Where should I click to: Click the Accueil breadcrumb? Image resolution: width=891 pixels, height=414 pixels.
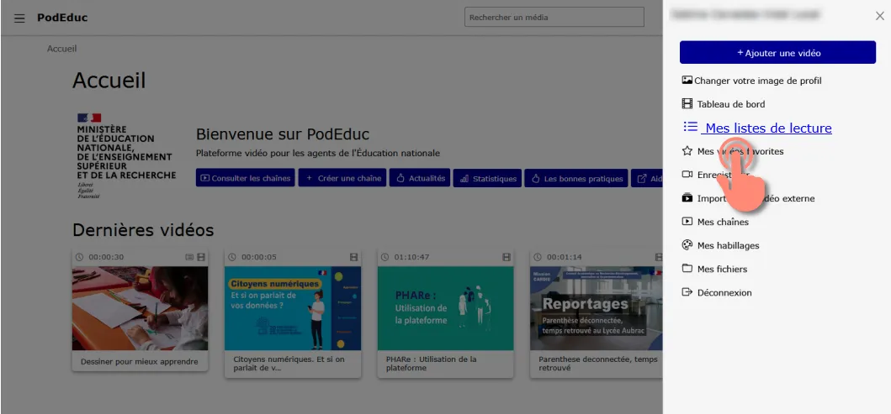click(62, 49)
